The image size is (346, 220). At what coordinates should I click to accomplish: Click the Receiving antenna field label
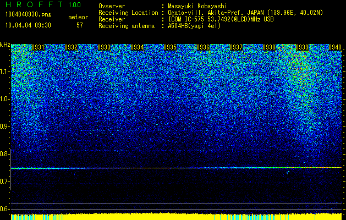[x=127, y=26]
